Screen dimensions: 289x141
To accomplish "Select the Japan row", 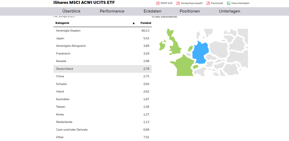I will (103, 38).
